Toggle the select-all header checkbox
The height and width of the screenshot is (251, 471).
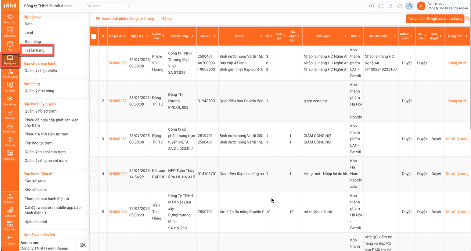pos(94,36)
